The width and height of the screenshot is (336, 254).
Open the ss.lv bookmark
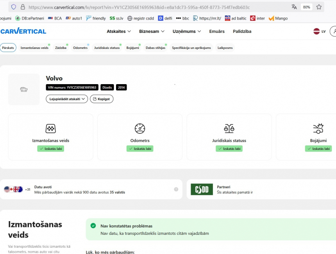[116, 18]
